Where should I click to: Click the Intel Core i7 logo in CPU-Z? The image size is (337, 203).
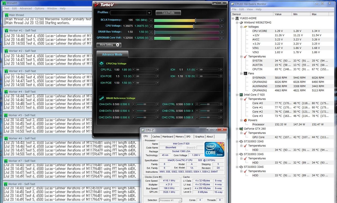point(214,149)
